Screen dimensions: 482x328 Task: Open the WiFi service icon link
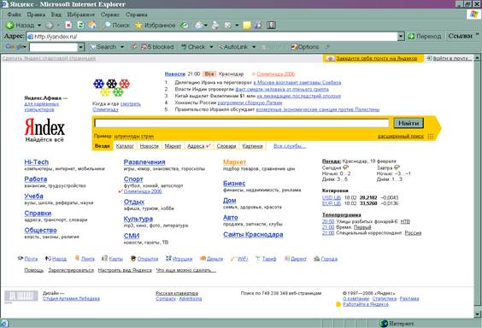239,259
